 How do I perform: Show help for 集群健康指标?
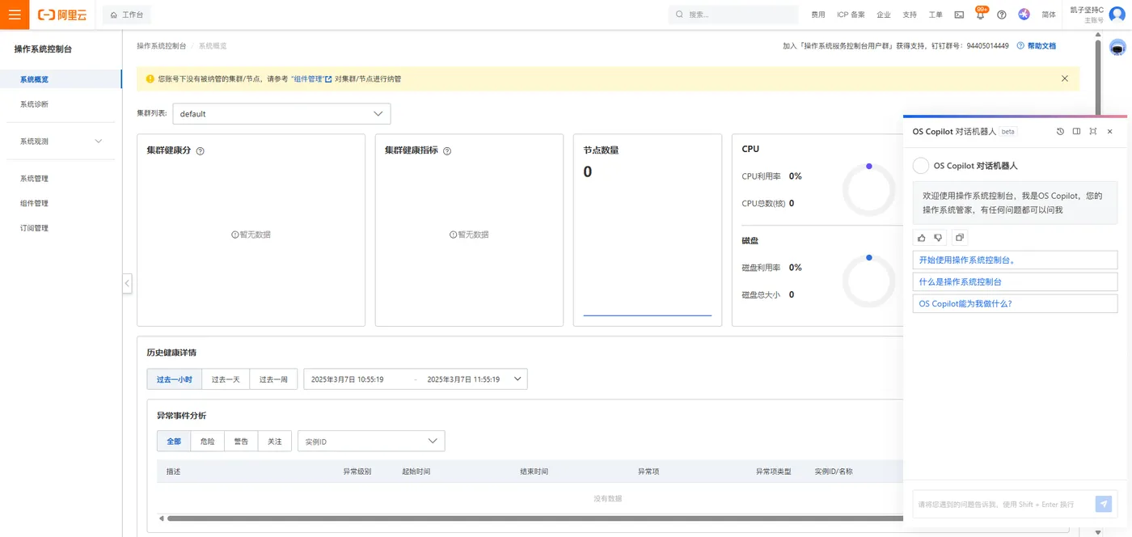(x=447, y=150)
